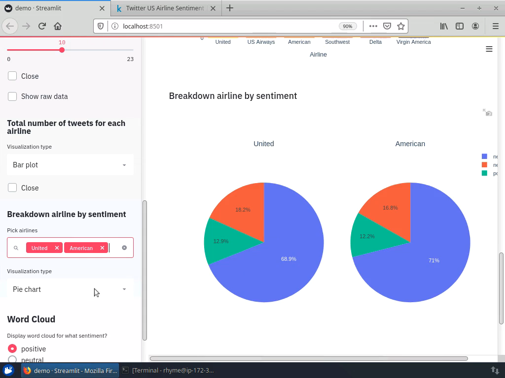Click the camera icon to download the pie chart
Screen dimensions: 505x378
tap(488, 112)
